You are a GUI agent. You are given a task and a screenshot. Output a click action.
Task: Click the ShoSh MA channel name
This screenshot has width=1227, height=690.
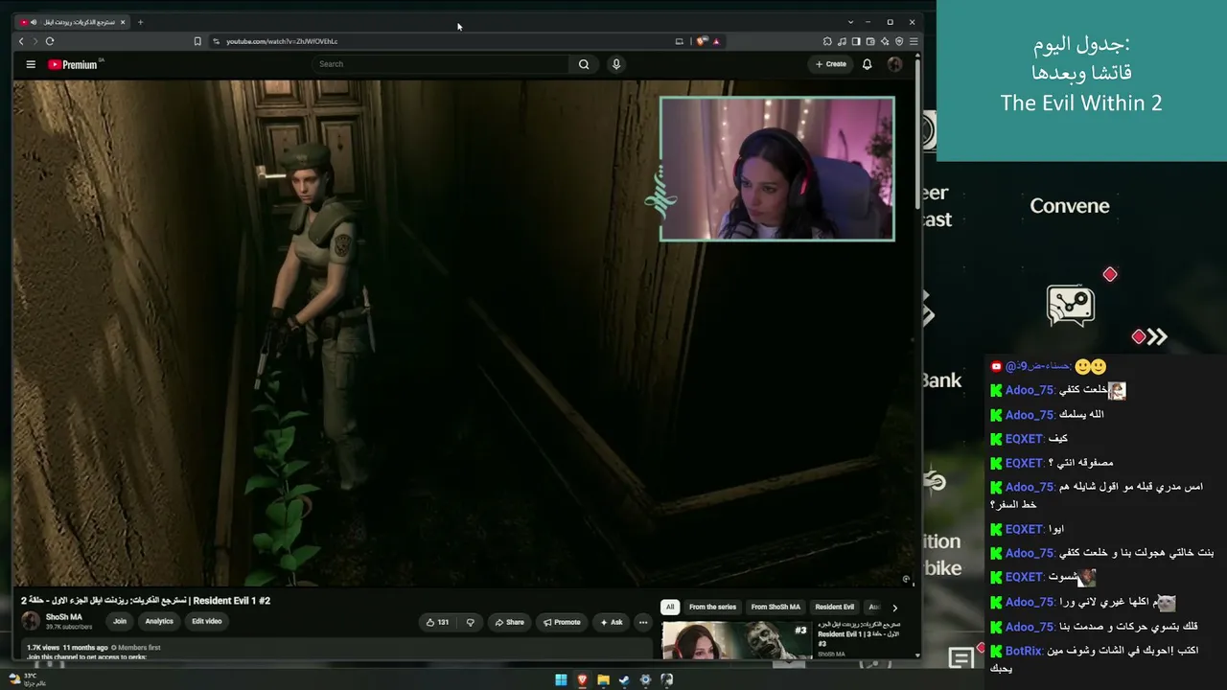pyautogui.click(x=64, y=617)
